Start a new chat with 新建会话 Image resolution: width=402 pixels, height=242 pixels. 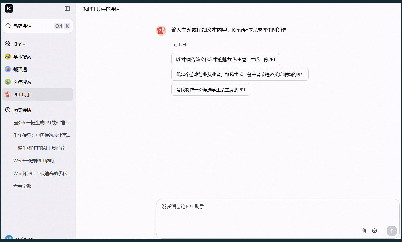coord(38,26)
